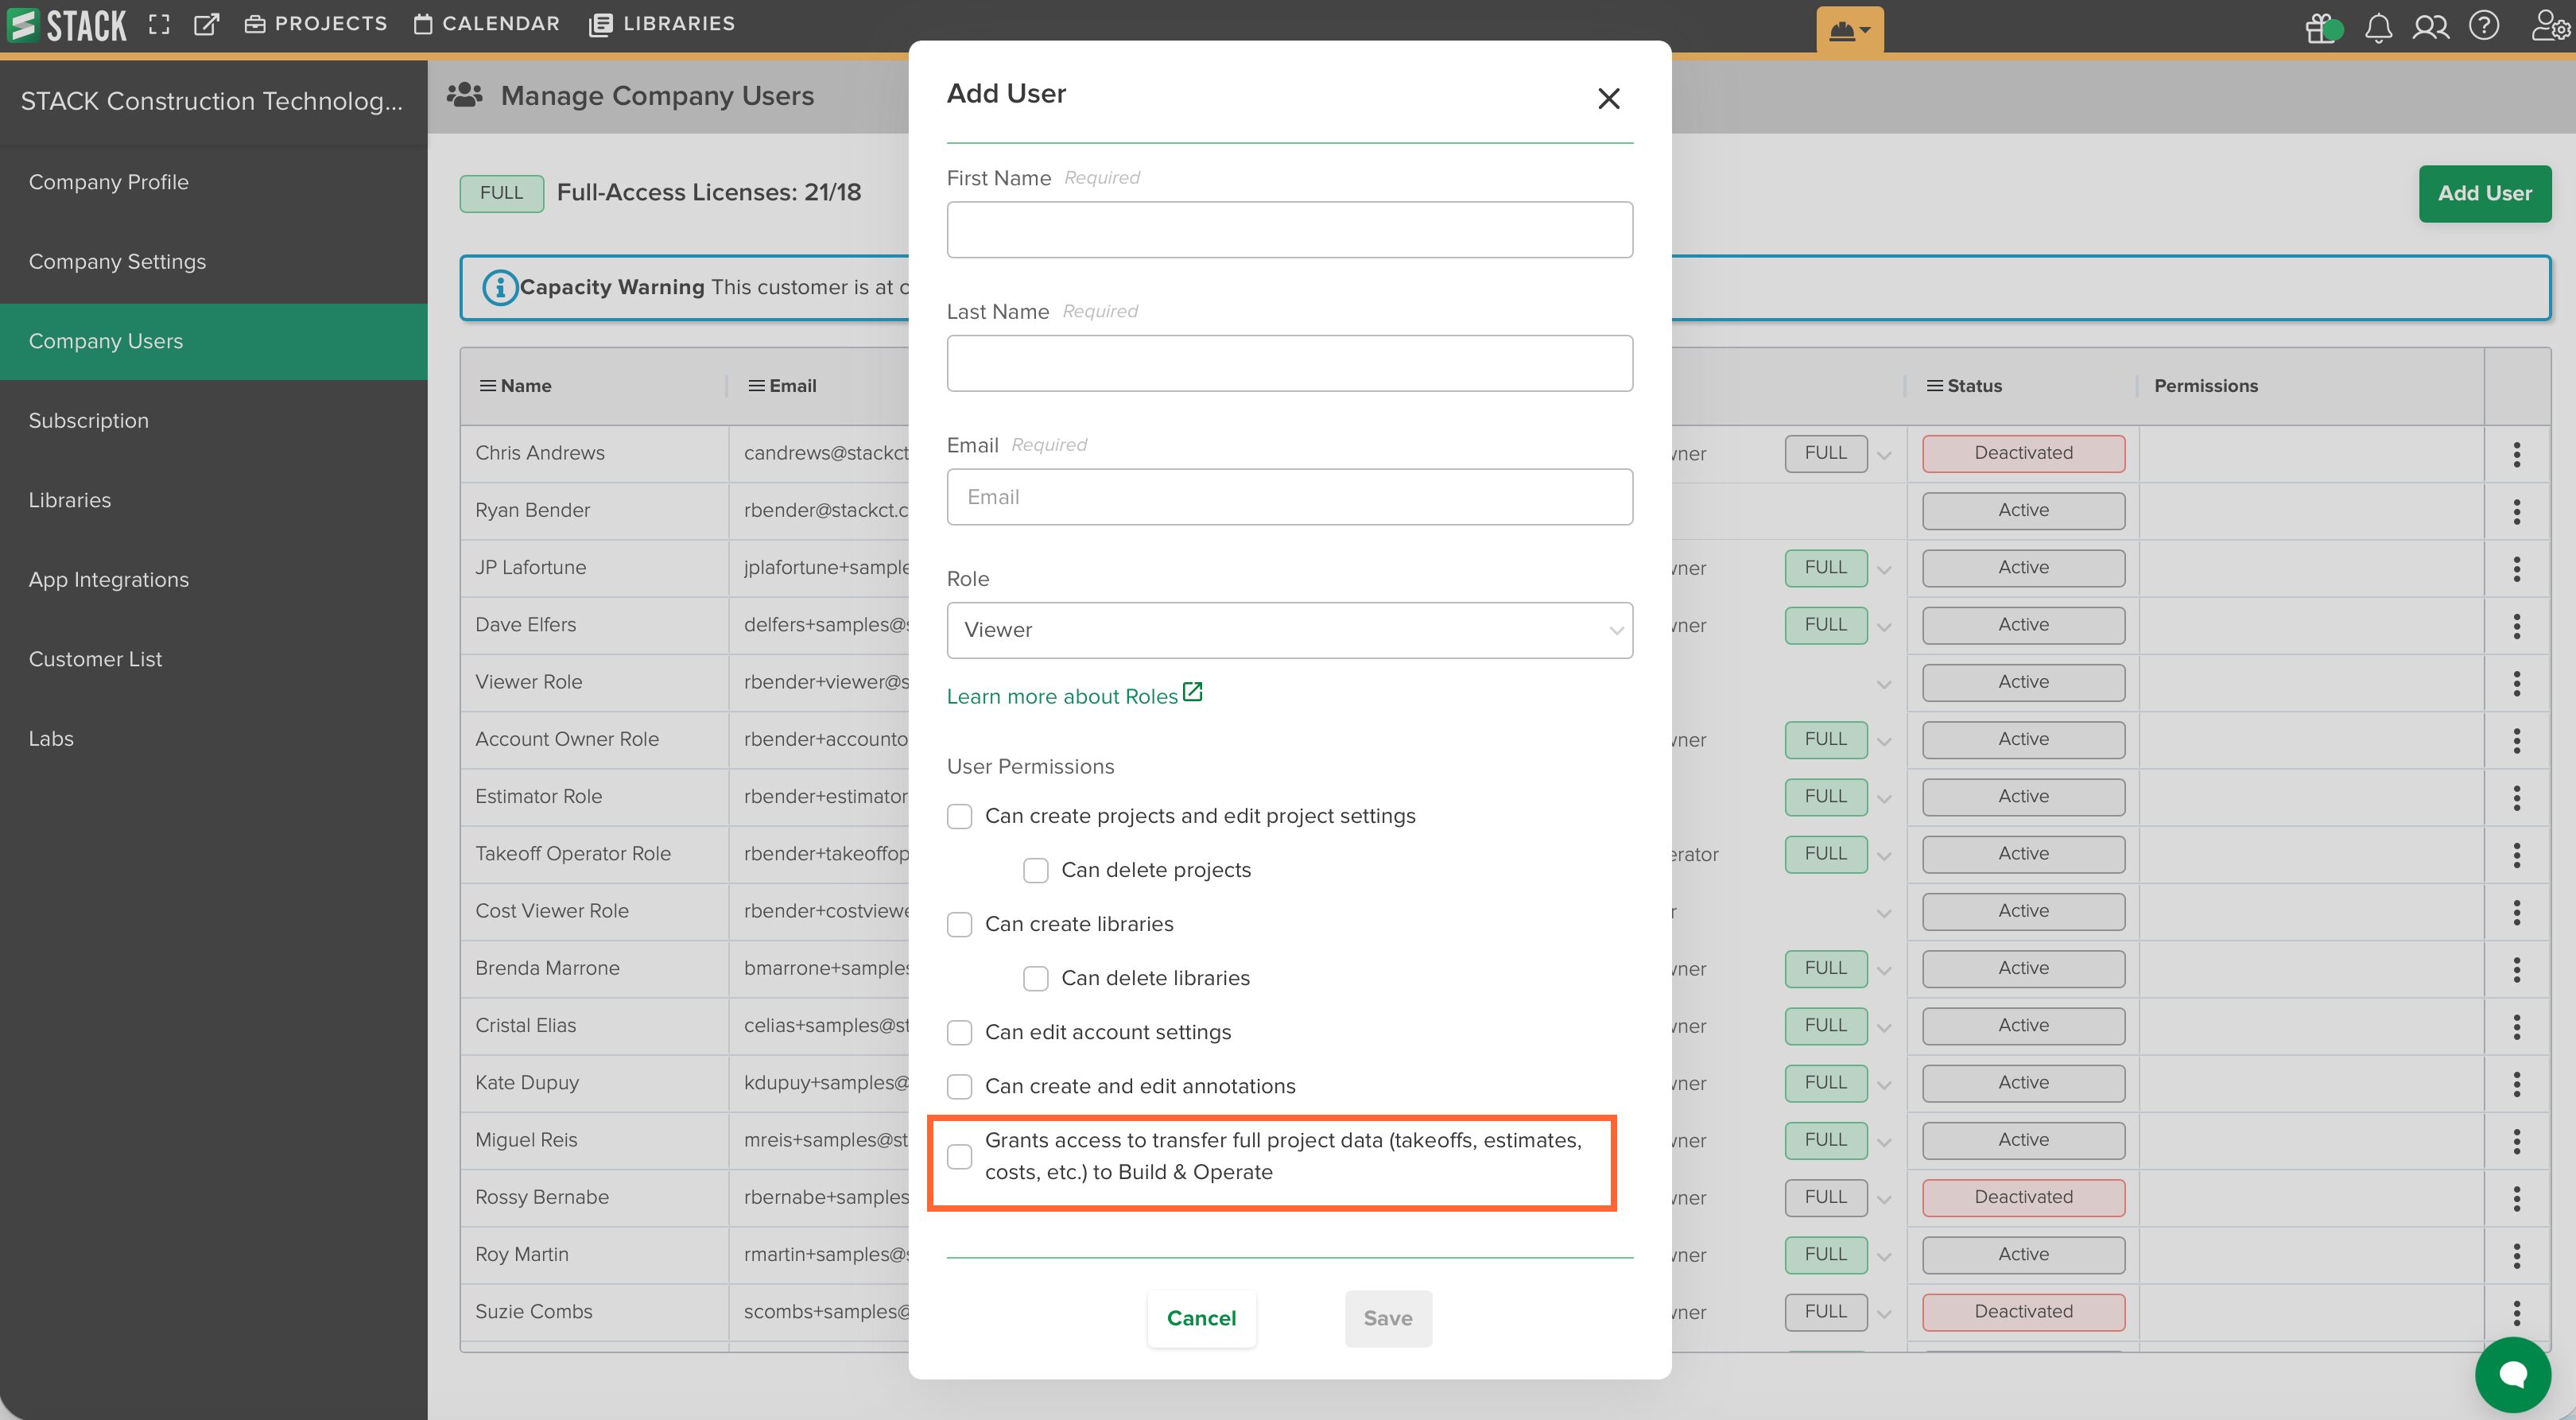The width and height of the screenshot is (2576, 1420).
Task: Click the fullscreen expand icon in top bar
Action: [158, 24]
